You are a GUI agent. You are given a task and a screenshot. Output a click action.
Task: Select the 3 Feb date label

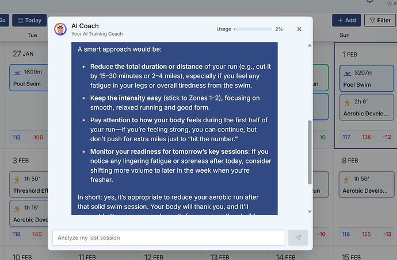point(21,161)
